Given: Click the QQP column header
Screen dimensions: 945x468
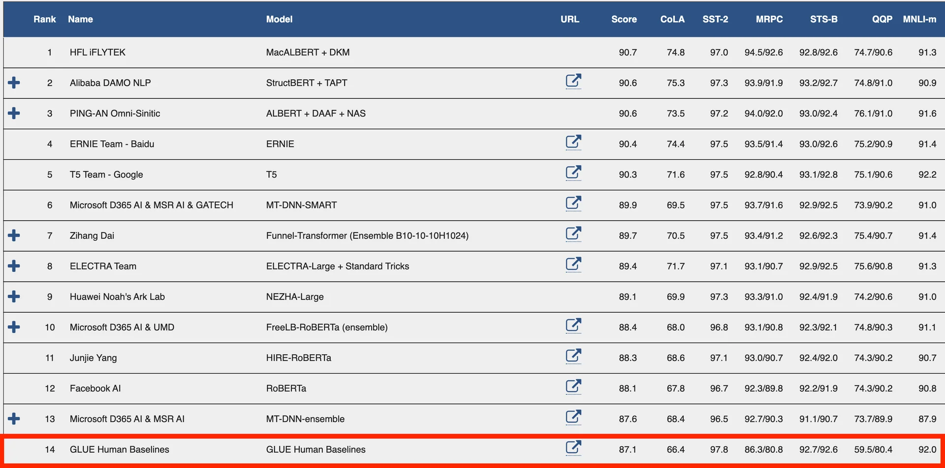Looking at the screenshot, I should coord(882,19).
